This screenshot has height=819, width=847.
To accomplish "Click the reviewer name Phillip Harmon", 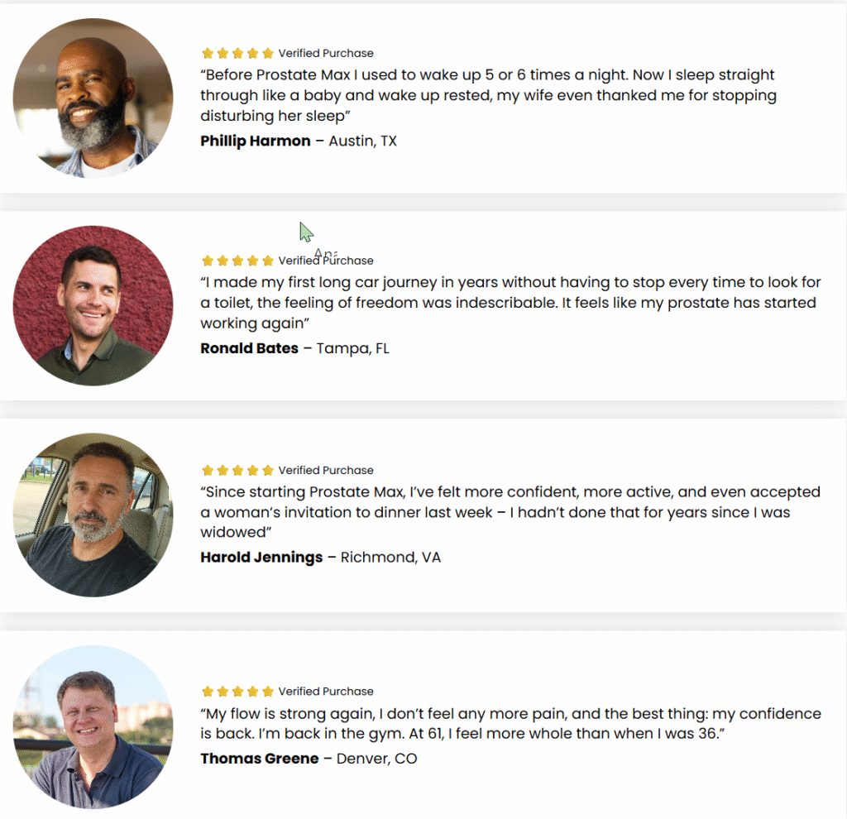I will (x=256, y=141).
